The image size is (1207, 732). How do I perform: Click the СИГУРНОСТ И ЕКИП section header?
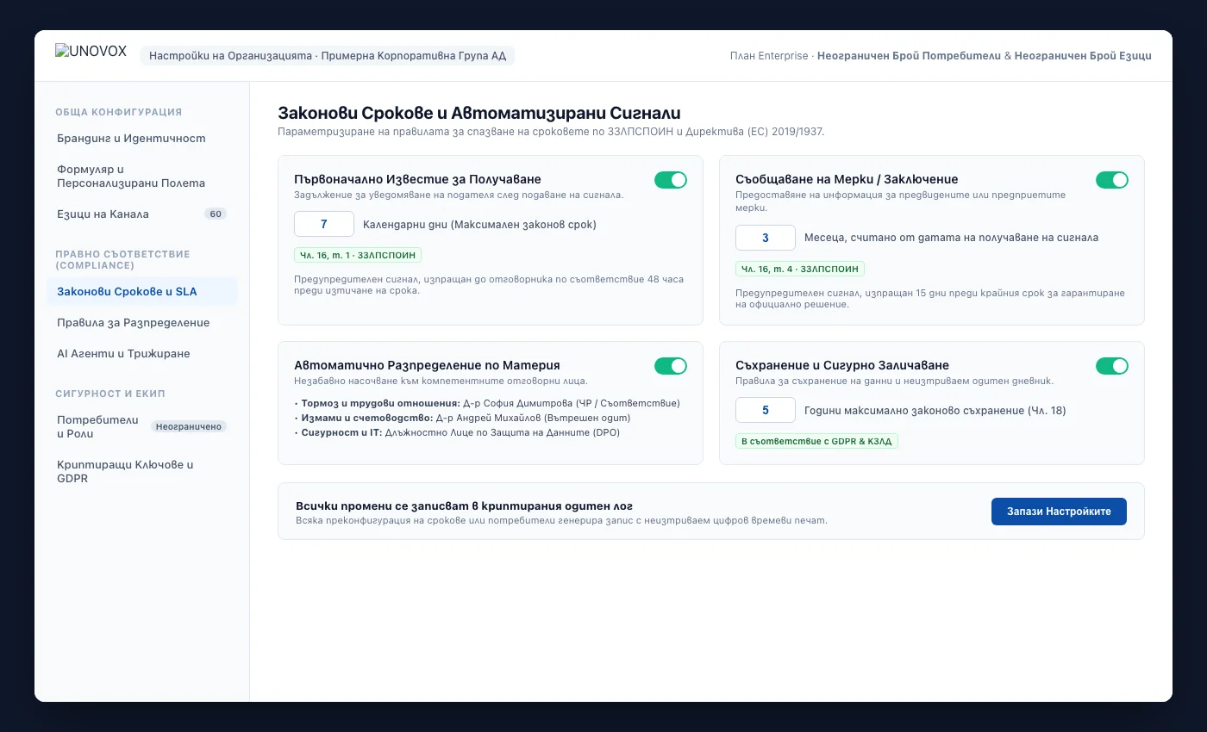(110, 394)
